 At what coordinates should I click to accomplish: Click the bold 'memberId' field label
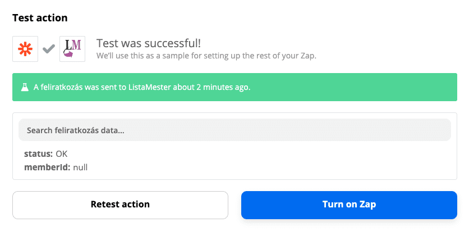[47, 167]
